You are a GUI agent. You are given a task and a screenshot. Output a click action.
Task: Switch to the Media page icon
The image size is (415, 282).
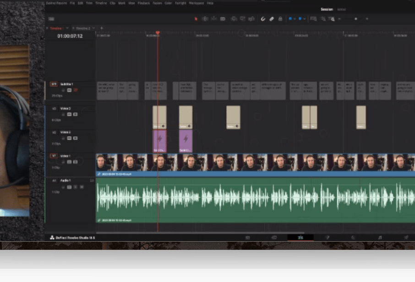[x=248, y=238]
